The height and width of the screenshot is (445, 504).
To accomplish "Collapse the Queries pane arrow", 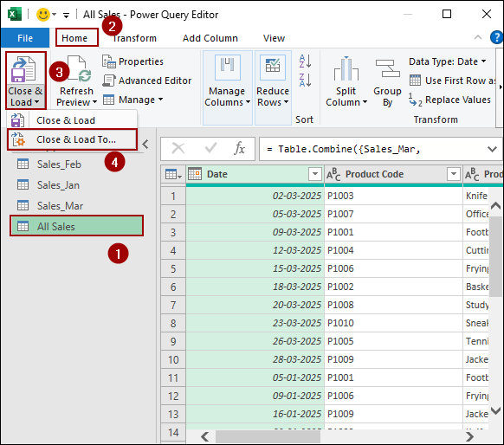I will point(145,145).
